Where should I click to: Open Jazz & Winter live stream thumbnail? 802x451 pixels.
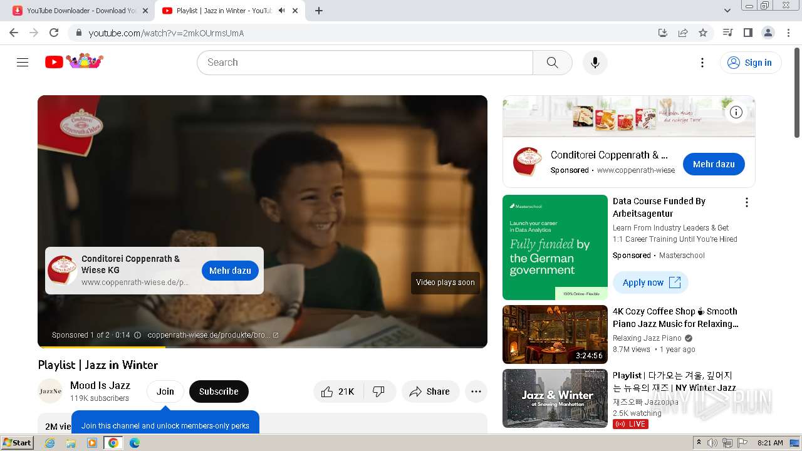555,398
